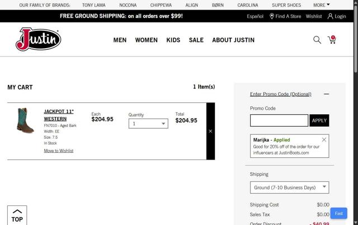Open the KIDS menu
The image size is (358, 225).
click(x=173, y=40)
